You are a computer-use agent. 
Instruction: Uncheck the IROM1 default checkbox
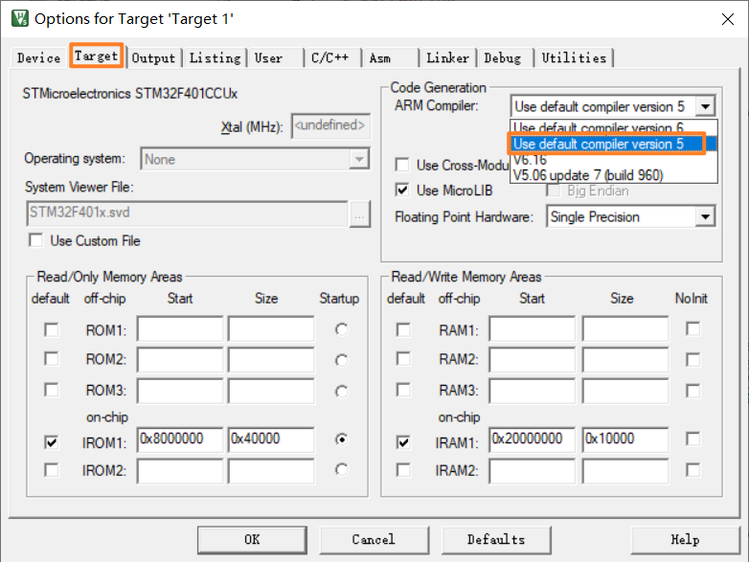(51, 442)
